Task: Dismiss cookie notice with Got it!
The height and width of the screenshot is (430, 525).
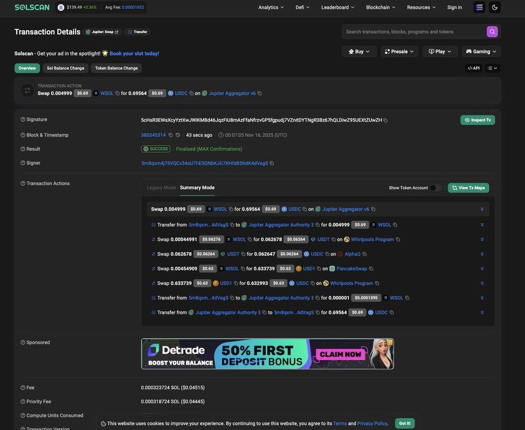Action: click(x=404, y=424)
